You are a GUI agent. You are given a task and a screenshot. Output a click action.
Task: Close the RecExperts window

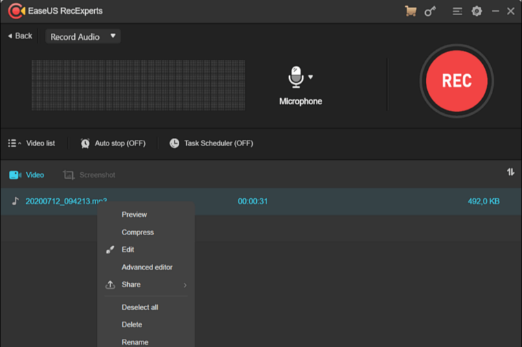[511, 11]
